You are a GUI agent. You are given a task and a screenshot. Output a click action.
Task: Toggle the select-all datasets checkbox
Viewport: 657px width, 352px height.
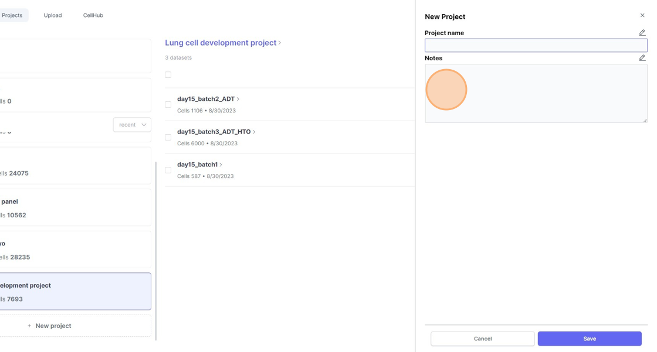[x=168, y=75]
